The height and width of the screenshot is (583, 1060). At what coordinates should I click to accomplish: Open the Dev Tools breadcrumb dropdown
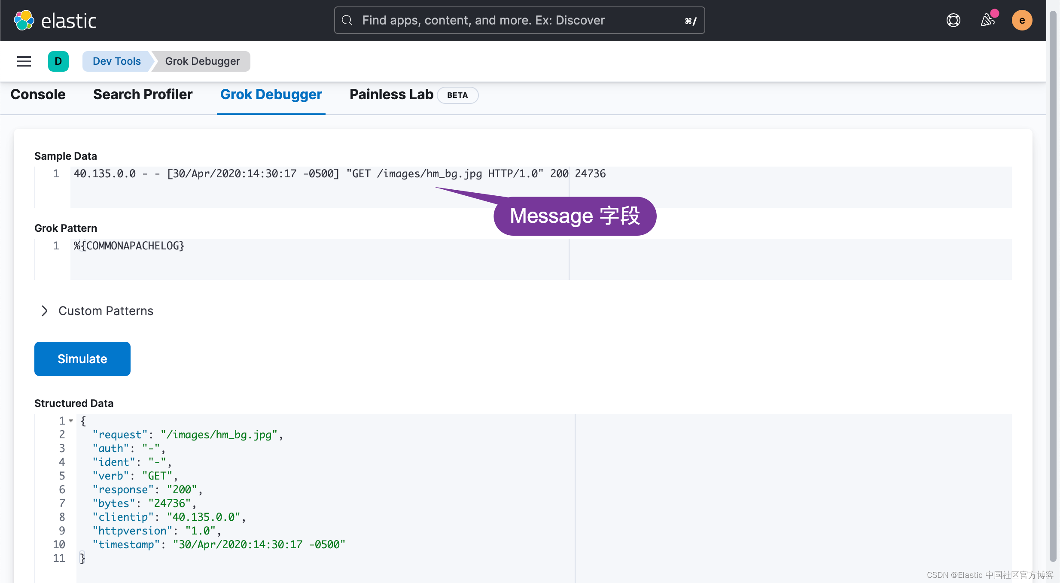[x=116, y=61]
